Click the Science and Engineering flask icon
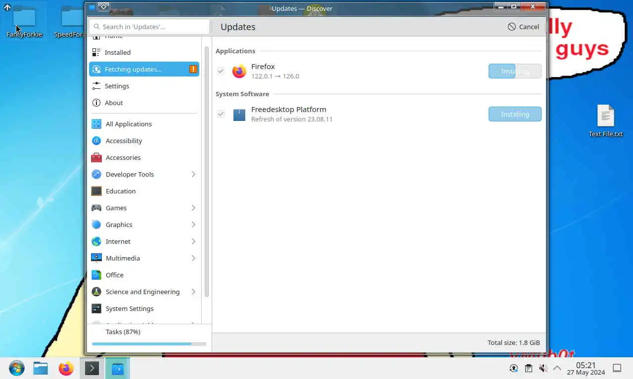633x379 pixels. 96,292
